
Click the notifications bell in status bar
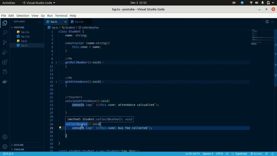(x=273, y=154)
